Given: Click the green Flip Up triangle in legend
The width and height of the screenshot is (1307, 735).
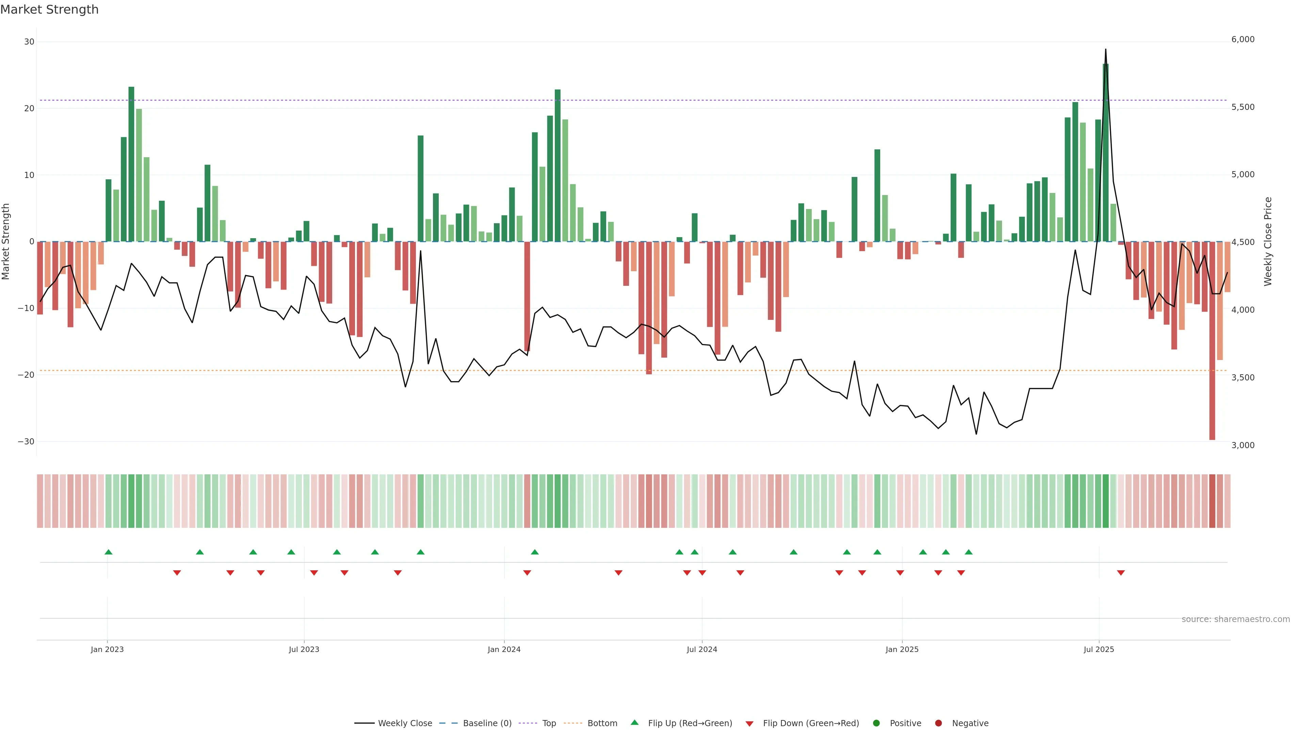Looking at the screenshot, I should [x=634, y=722].
